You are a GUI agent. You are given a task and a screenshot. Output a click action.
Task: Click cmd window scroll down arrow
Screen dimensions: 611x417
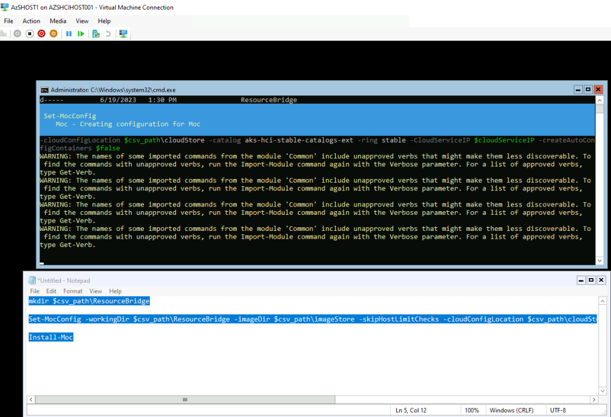point(600,260)
